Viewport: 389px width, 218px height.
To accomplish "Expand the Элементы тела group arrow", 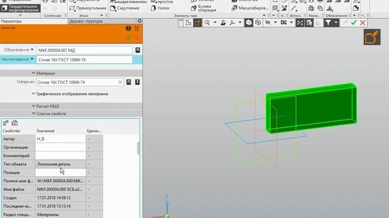I will tap(264, 16).
